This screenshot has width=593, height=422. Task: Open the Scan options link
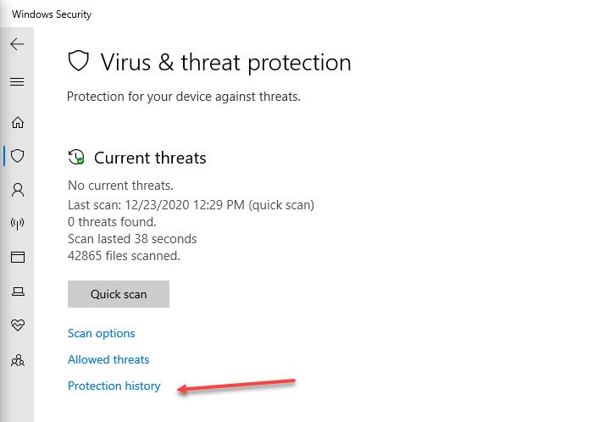(x=102, y=333)
